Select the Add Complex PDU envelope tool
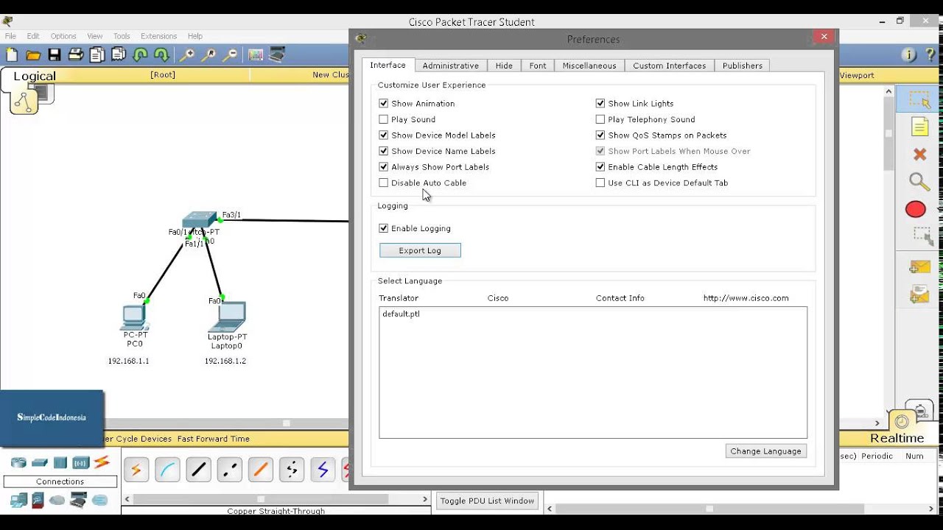Screen dimensions: 943x530 pyautogui.click(x=919, y=295)
